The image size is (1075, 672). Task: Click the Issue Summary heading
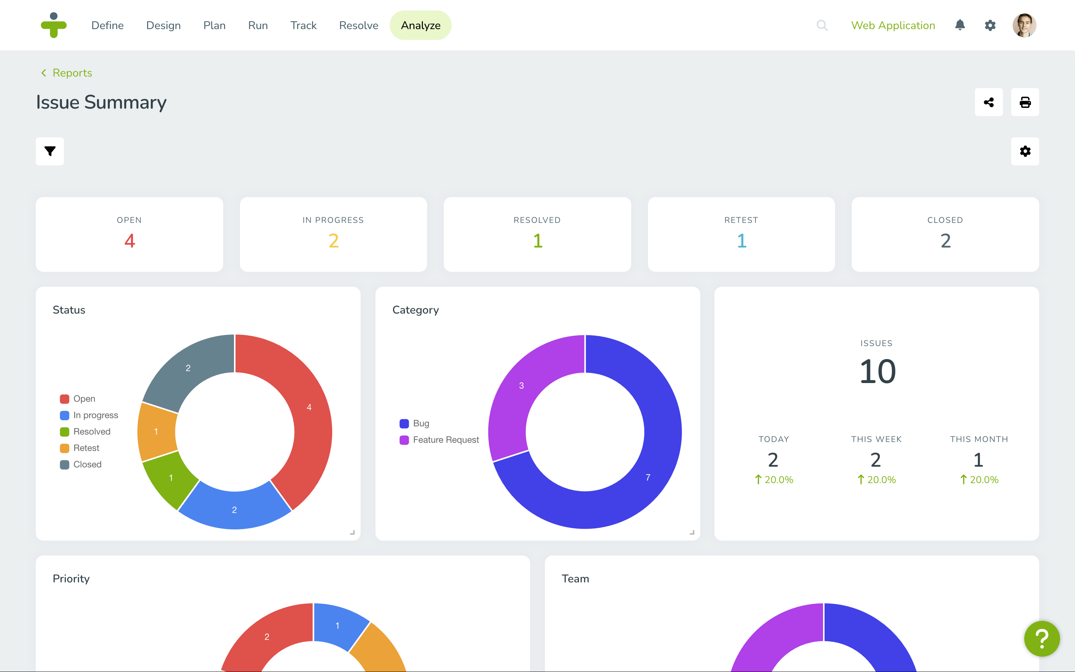coord(101,102)
